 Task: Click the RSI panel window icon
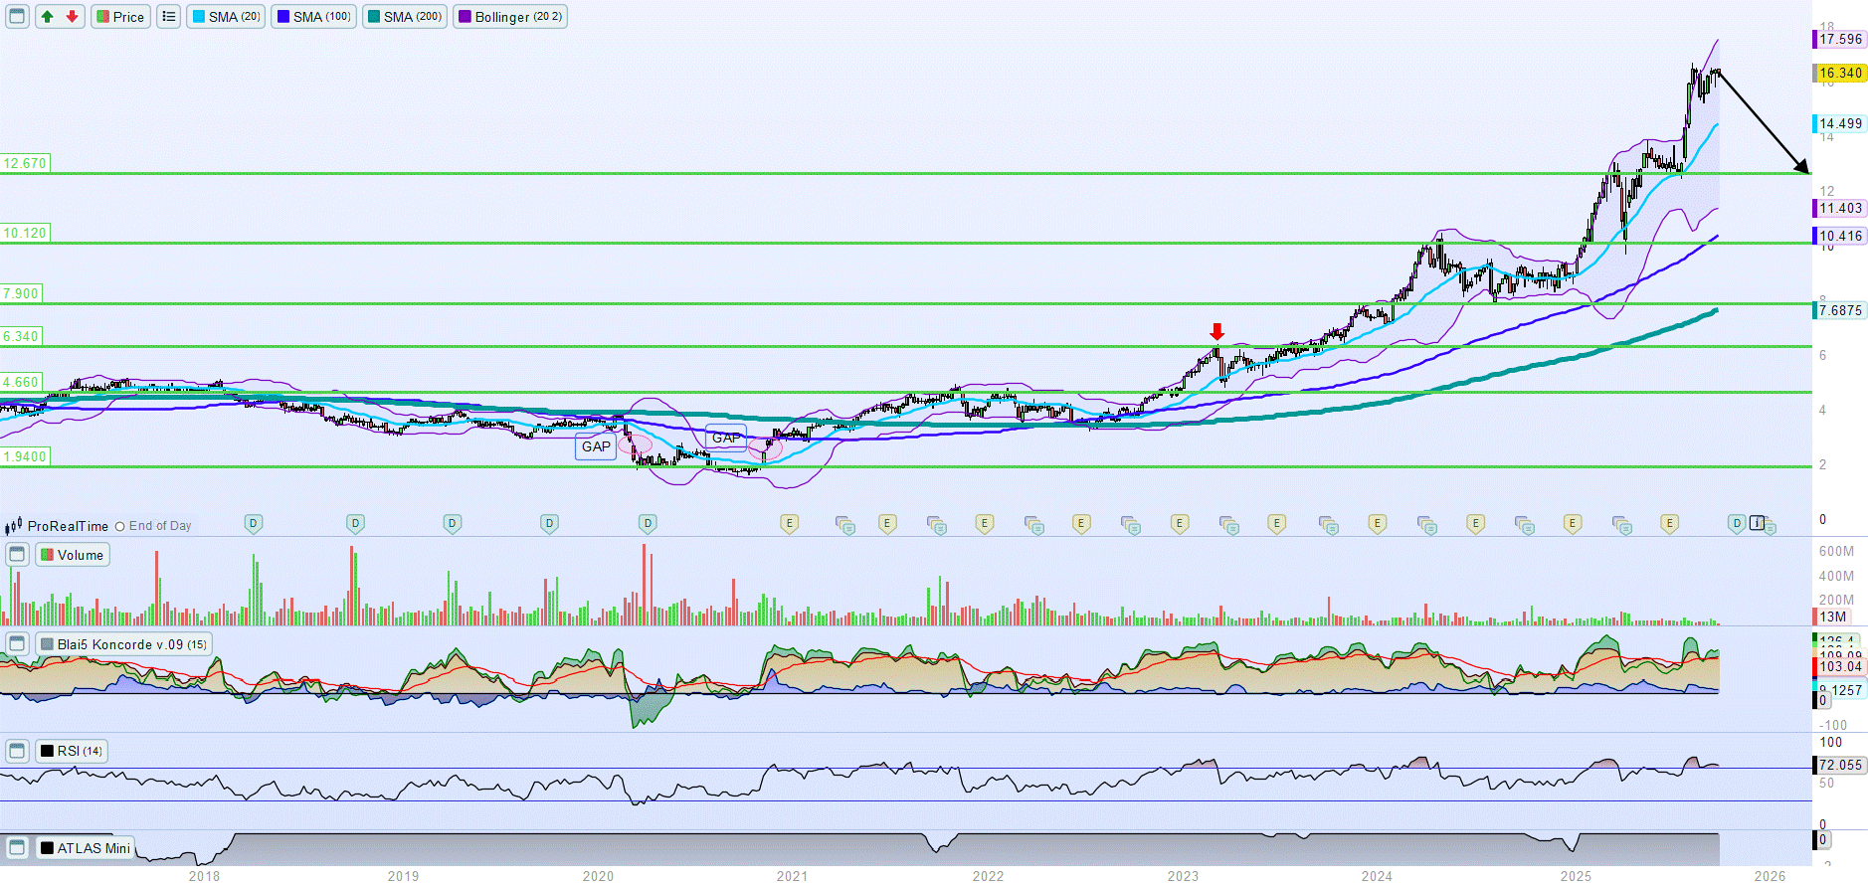[x=17, y=751]
